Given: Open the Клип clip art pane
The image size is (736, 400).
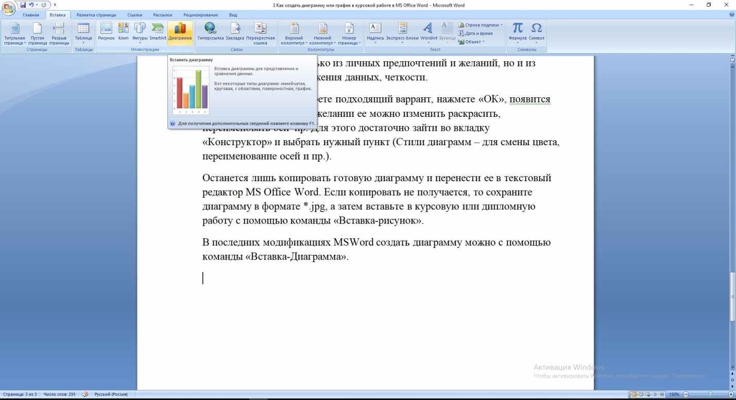Looking at the screenshot, I should [123, 31].
